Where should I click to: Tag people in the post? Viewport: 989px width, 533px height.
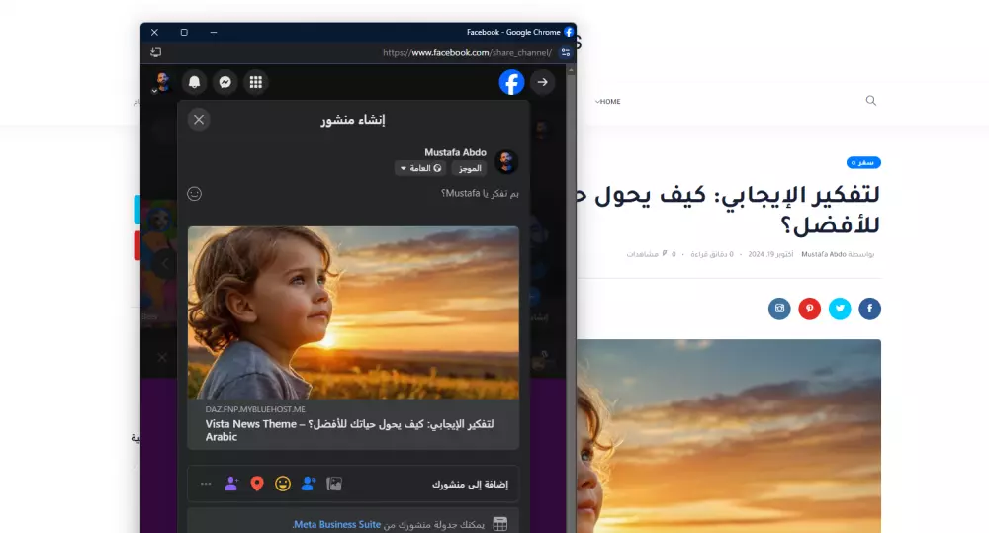[x=309, y=484]
